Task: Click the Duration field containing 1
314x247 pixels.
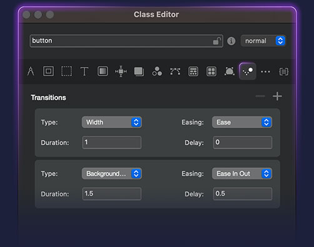Action: [x=112, y=143]
